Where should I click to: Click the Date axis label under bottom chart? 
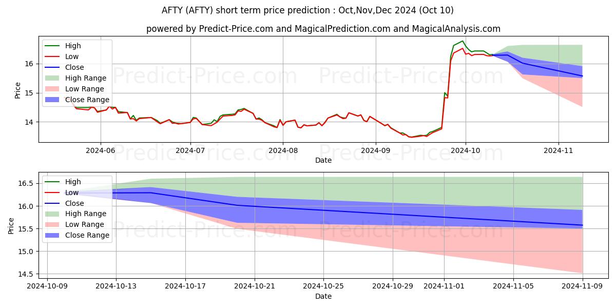(323, 296)
